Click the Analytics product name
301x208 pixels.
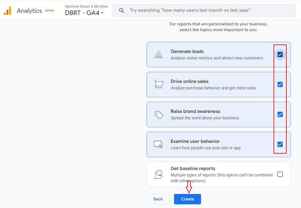[x=29, y=11]
